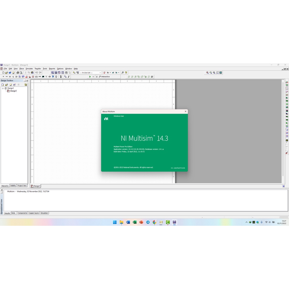Viewport: 289px width, 289px height.
Task: Open the Transfer menu
Action: [x=38, y=69]
